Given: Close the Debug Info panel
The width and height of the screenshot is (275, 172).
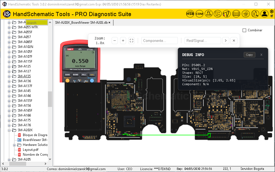Looking at the screenshot, I should [261, 55].
